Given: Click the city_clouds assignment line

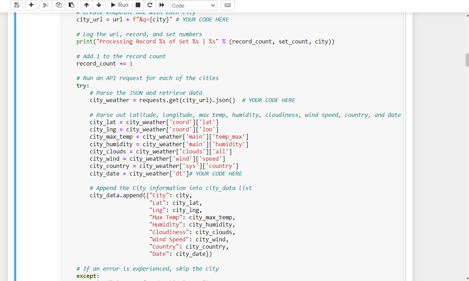Looking at the screenshot, I should click(161, 152).
